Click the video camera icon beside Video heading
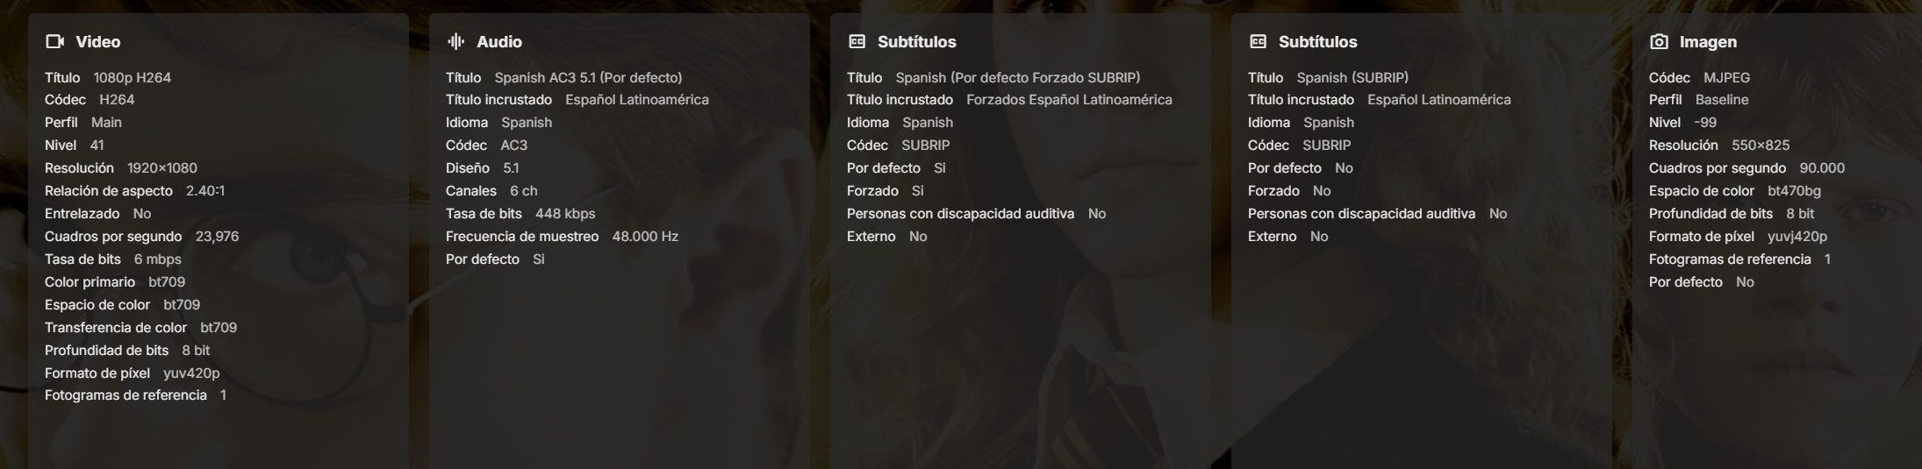This screenshot has width=1922, height=469. [x=55, y=41]
